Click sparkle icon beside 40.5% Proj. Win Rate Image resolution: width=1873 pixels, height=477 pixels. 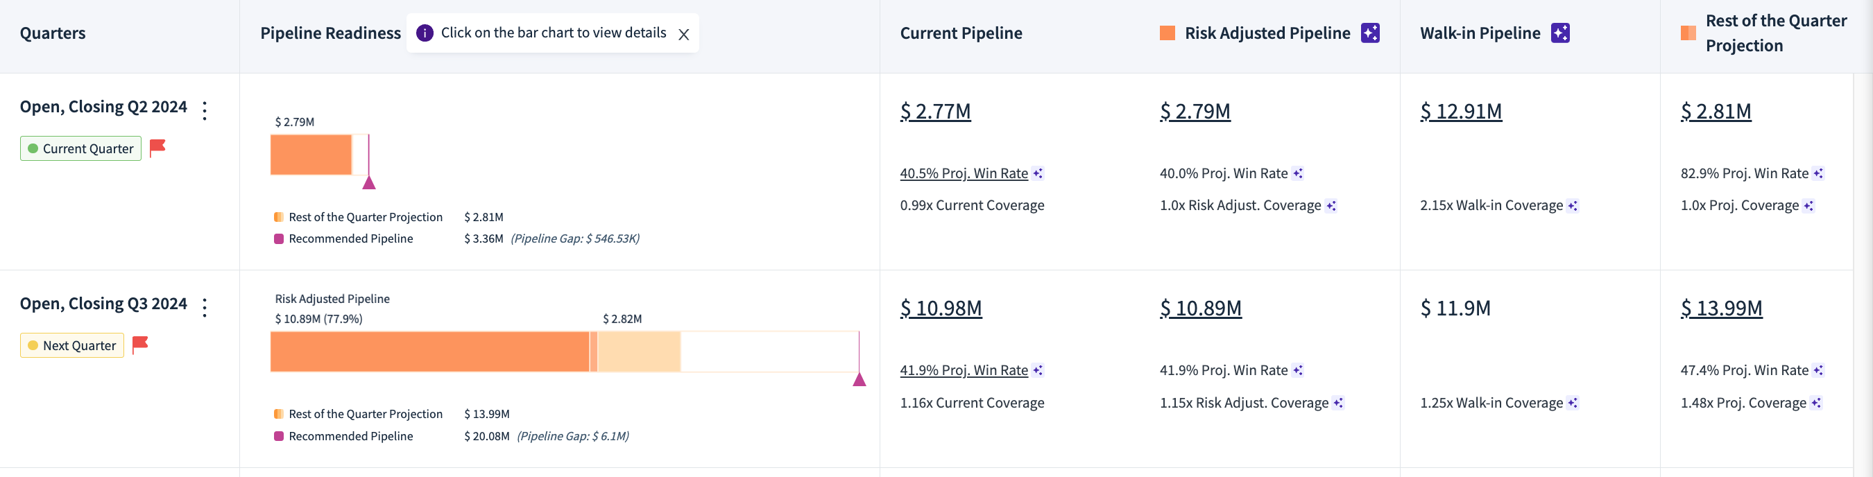click(1038, 173)
